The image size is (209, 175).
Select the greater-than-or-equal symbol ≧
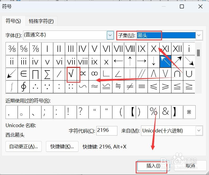189,87
